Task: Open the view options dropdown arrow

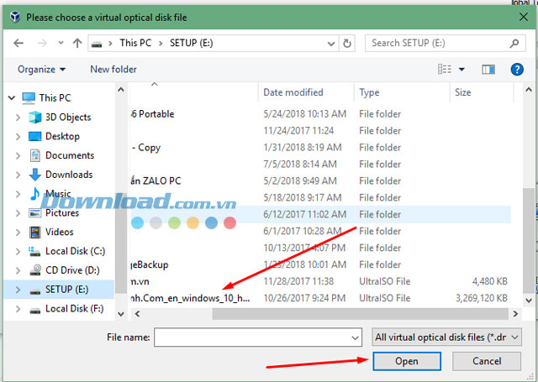Action: (x=462, y=69)
